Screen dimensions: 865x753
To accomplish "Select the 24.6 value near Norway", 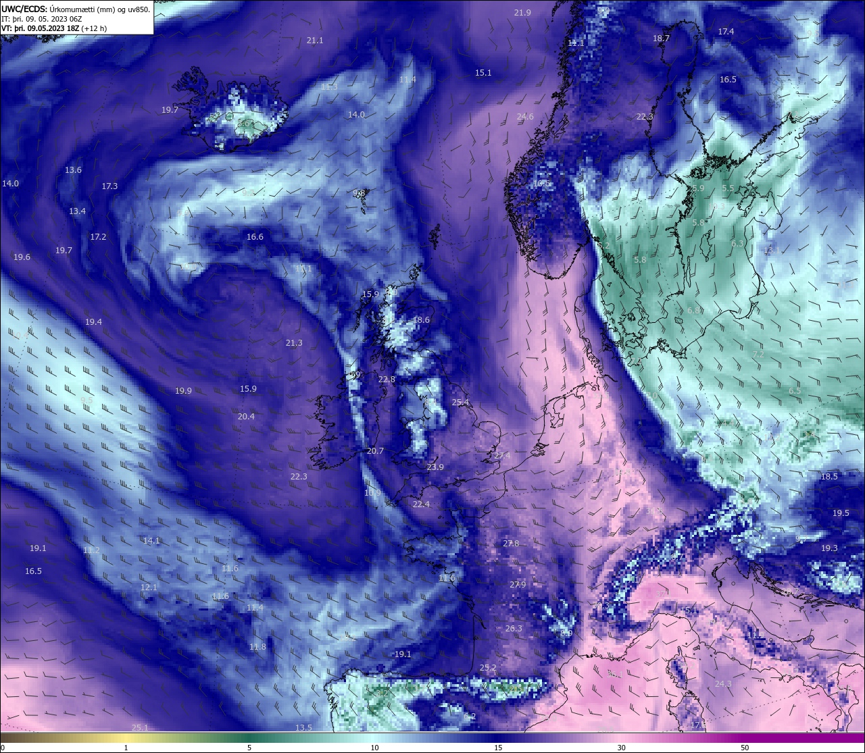I will tap(525, 117).
